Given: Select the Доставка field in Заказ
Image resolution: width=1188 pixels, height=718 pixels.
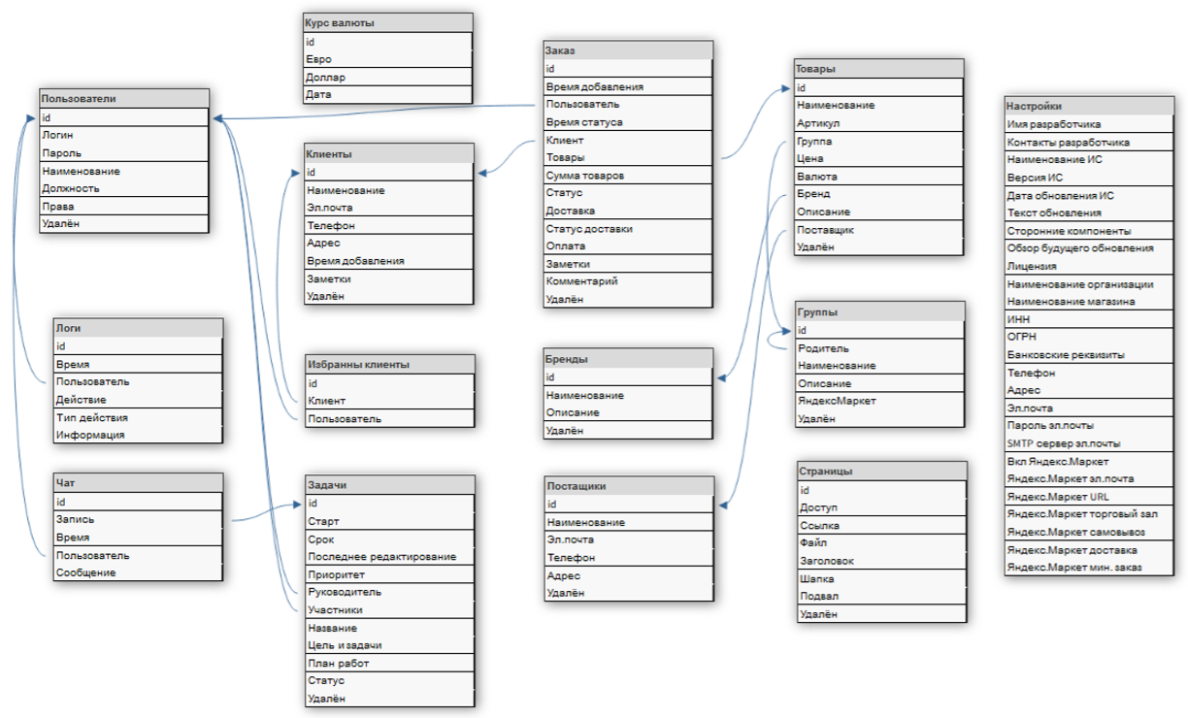Looking at the screenshot, I should point(628,211).
